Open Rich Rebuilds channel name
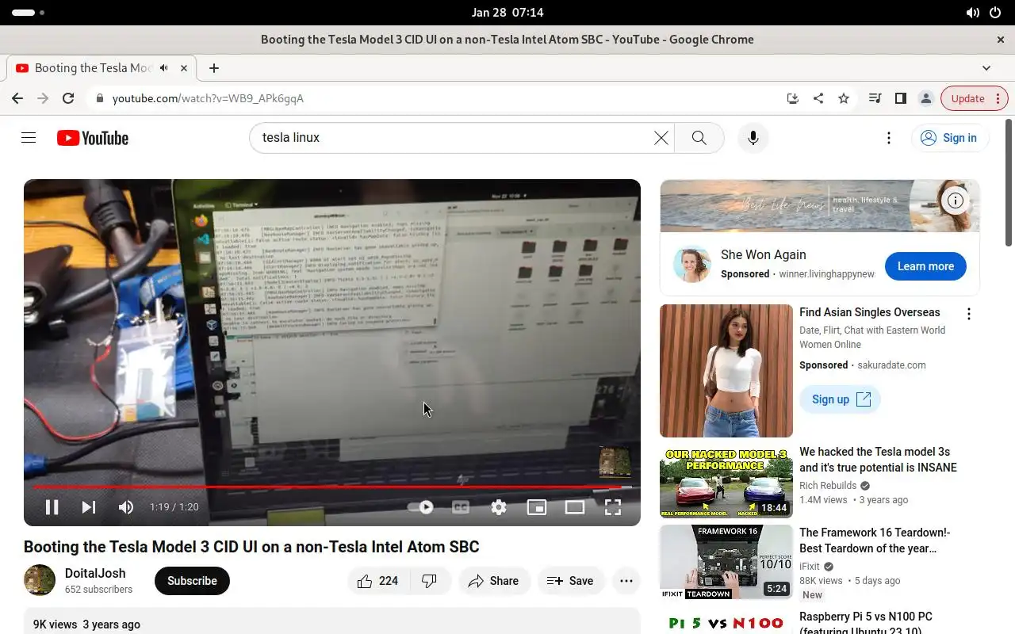Screen dimensions: 1015x634 tap(828, 486)
